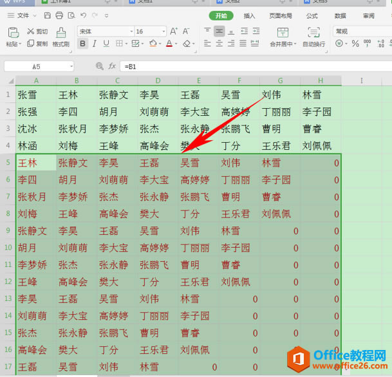The width and height of the screenshot is (392, 377).
Task: Click the cell borders icon
Action: pos(119,44)
